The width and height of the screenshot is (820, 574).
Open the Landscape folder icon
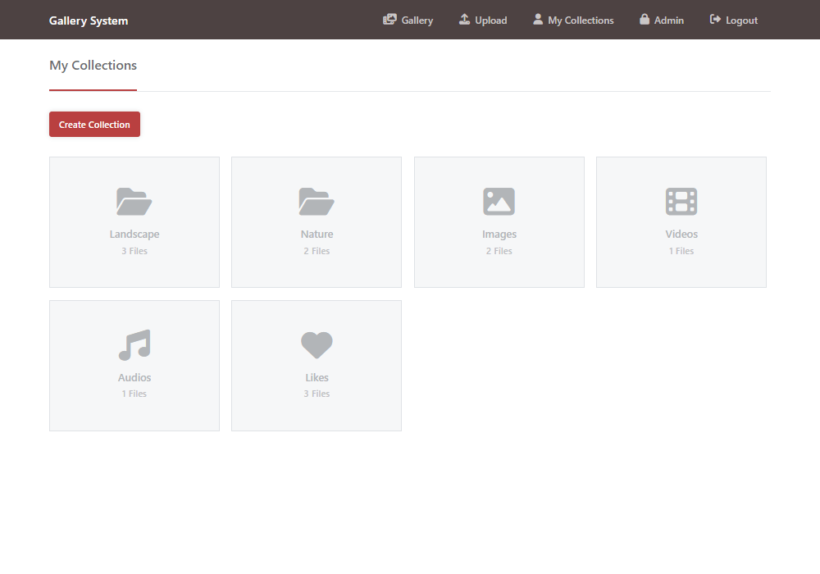click(x=134, y=201)
